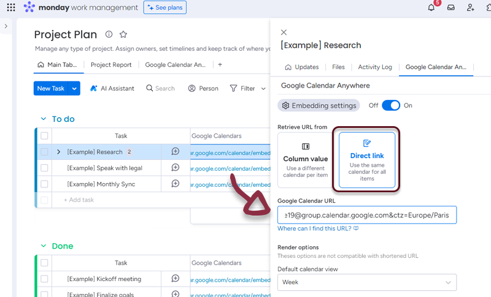This screenshot has width=491, height=297.
Task: Select the Column value option
Action: click(x=305, y=159)
